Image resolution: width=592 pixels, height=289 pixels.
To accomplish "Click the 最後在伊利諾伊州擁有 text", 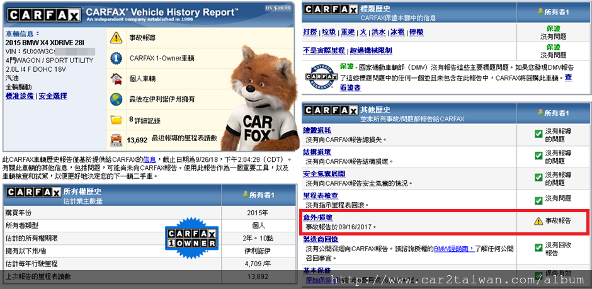I will point(162,99).
